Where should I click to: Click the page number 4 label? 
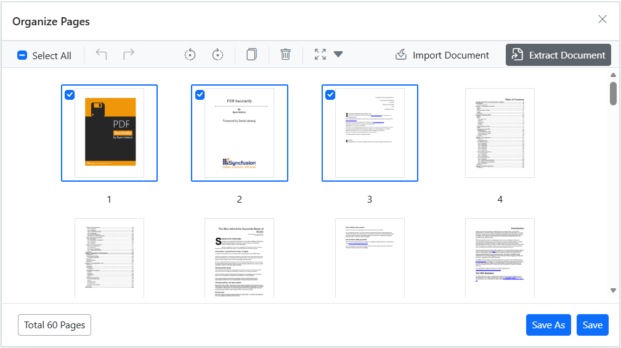point(500,200)
